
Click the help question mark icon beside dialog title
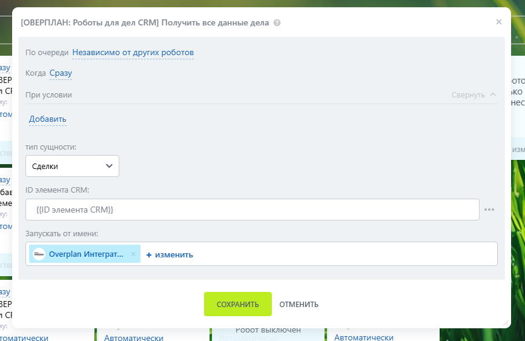click(x=277, y=23)
